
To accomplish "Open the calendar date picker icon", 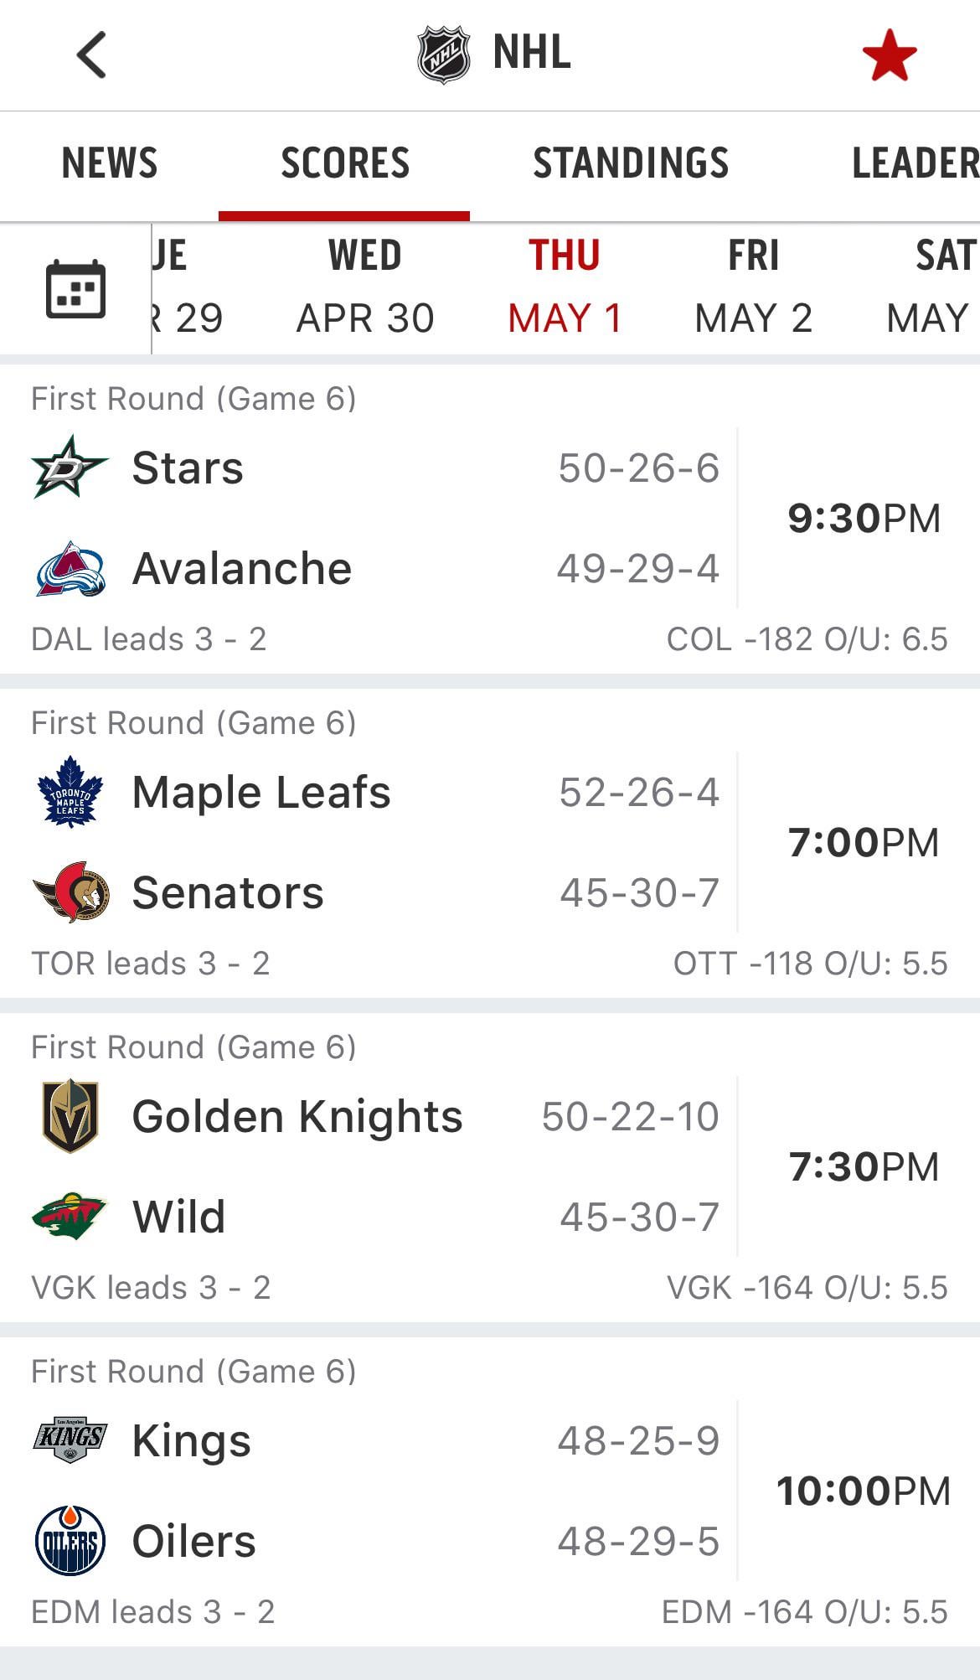I will click(75, 289).
